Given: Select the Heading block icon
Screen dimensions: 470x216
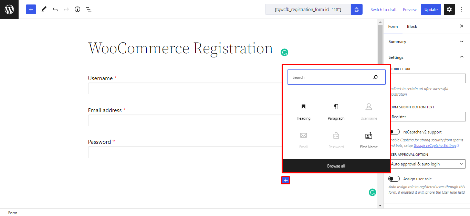Looking at the screenshot, I should [303, 110].
